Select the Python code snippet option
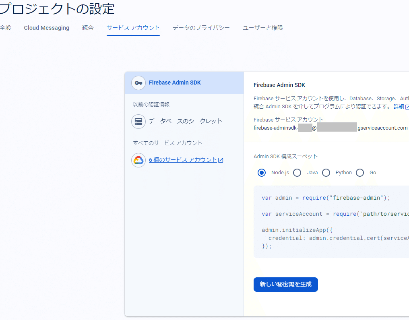 click(326, 172)
